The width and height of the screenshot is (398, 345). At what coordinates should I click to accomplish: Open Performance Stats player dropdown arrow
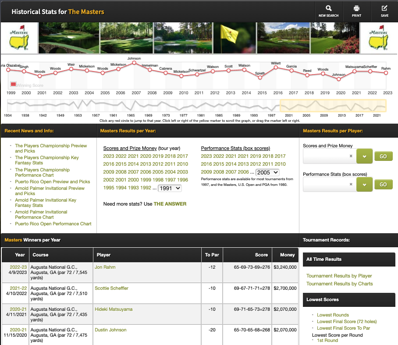tap(364, 185)
